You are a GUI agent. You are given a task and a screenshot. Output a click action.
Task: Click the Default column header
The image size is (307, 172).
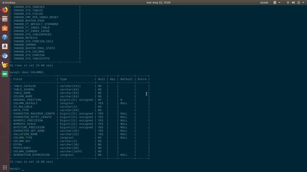[126, 79]
